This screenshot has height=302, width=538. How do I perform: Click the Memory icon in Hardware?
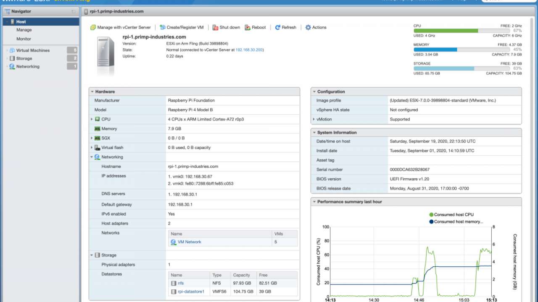[x=98, y=129]
